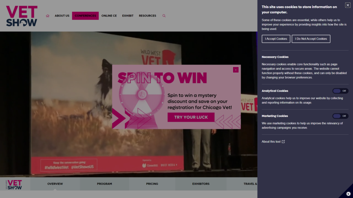Viewport: 353px width, 198px height.
Task: Click the Spin to Win headline
Action: 162,78
